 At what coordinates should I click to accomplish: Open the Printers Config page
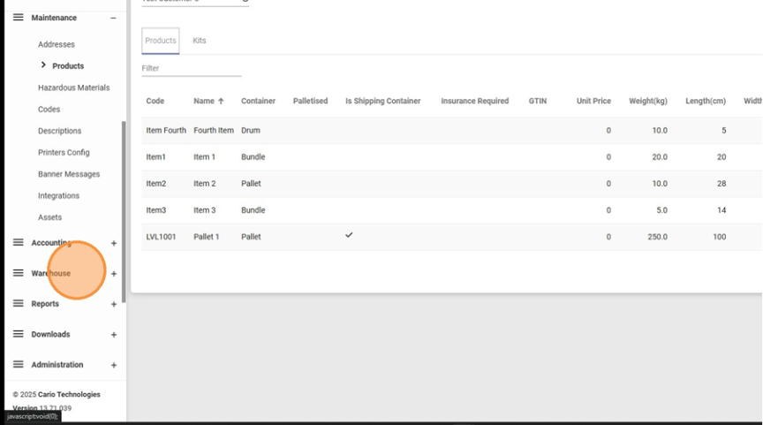click(x=64, y=153)
